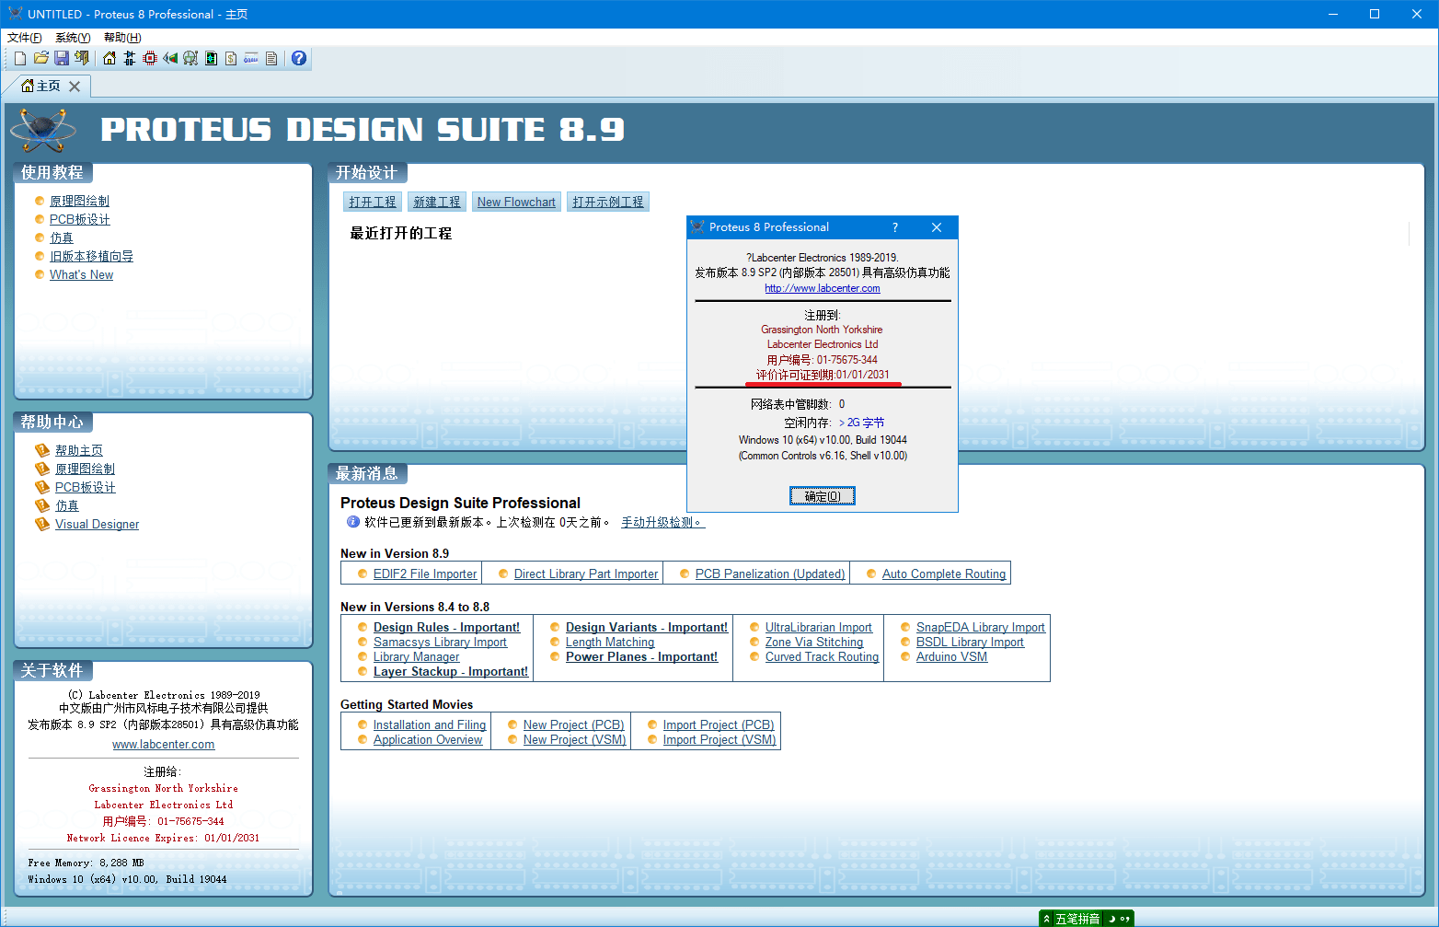Click dialog title bar question mark help
Image resolution: width=1439 pixels, height=927 pixels.
(895, 227)
